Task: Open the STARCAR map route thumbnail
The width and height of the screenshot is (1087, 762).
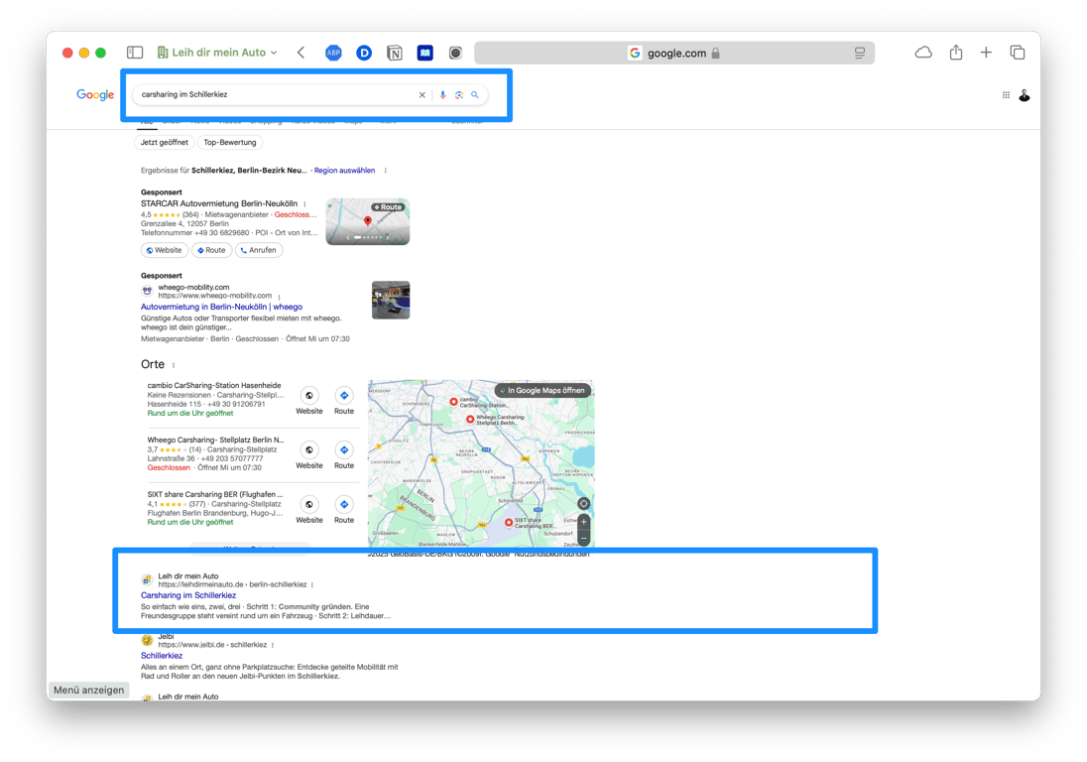Action: [x=367, y=221]
